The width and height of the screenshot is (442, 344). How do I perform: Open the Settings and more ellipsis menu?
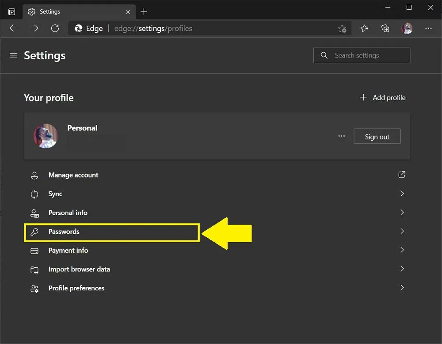[428, 28]
